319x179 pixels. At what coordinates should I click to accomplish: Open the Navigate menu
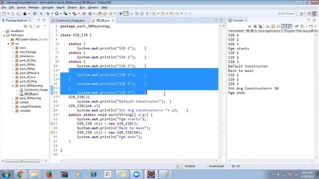48,7
